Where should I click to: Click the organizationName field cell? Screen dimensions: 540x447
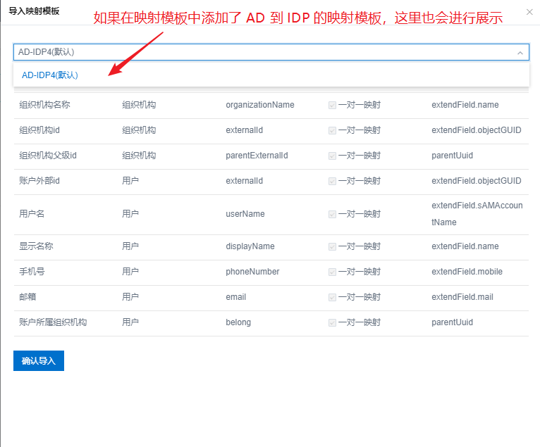[x=259, y=105]
